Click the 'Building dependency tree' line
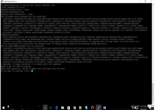The height and width of the screenshot is (110, 155). tap(12, 12)
